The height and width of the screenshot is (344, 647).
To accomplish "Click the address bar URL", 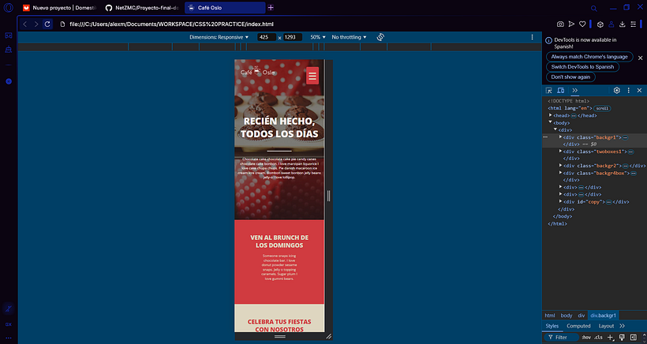I will pos(171,24).
